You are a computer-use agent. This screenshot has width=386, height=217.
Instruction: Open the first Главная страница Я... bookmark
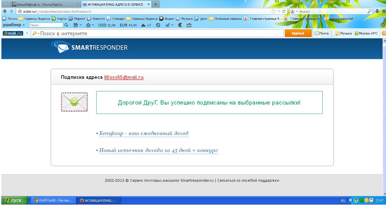(x=263, y=19)
